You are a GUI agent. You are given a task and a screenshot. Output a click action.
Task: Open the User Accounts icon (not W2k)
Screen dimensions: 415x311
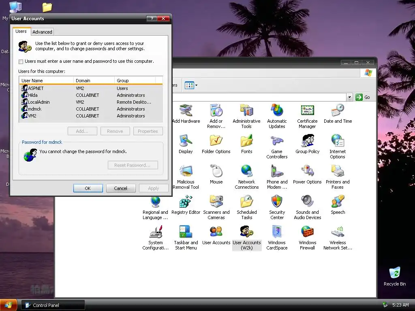(216, 235)
